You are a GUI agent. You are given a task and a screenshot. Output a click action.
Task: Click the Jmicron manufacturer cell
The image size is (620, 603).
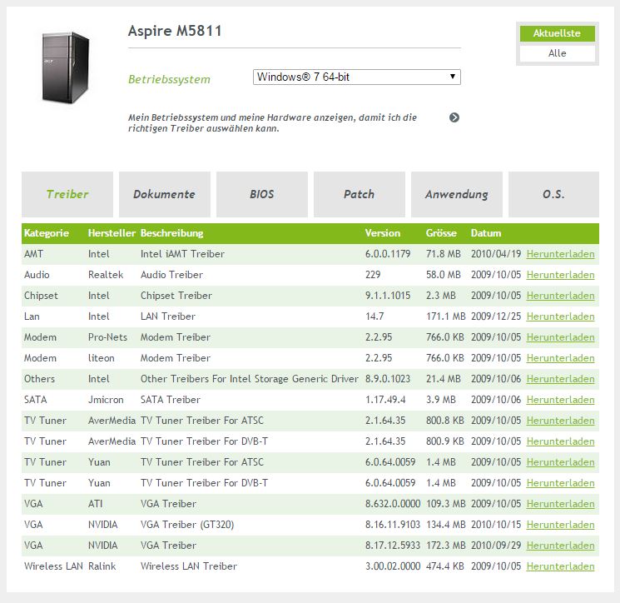[106, 400]
